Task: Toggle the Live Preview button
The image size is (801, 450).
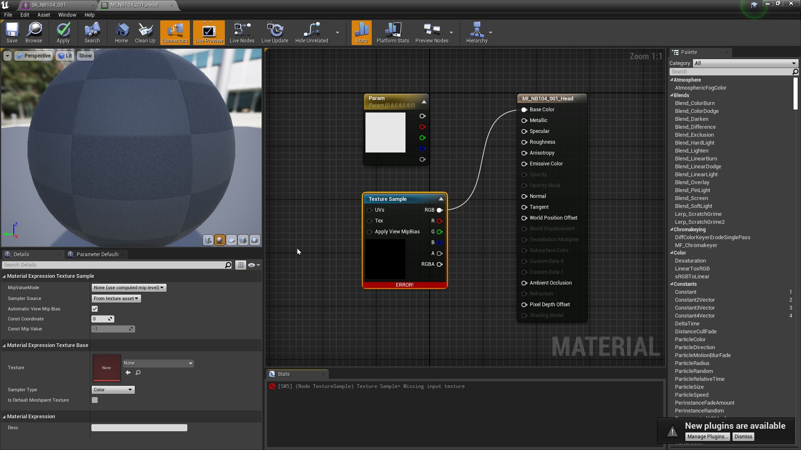Action: coord(209,32)
